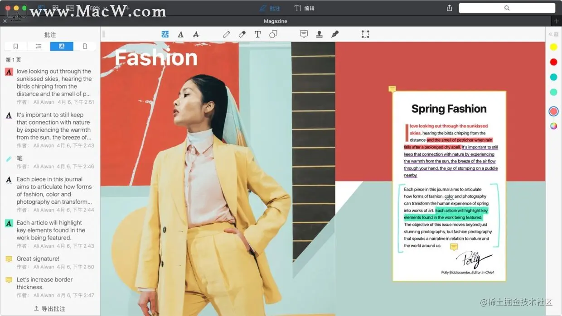This screenshot has height=316, width=562.
Task: Select the salmon pink selected swatch
Action: (553, 111)
